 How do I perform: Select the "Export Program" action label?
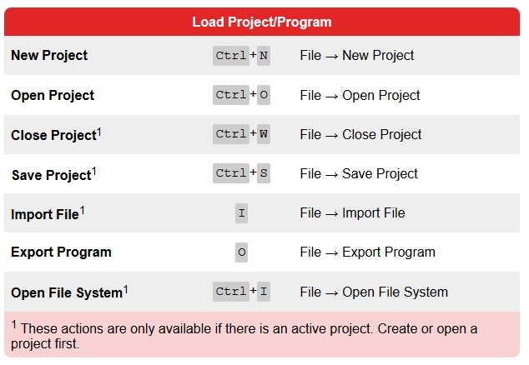pyautogui.click(x=61, y=252)
